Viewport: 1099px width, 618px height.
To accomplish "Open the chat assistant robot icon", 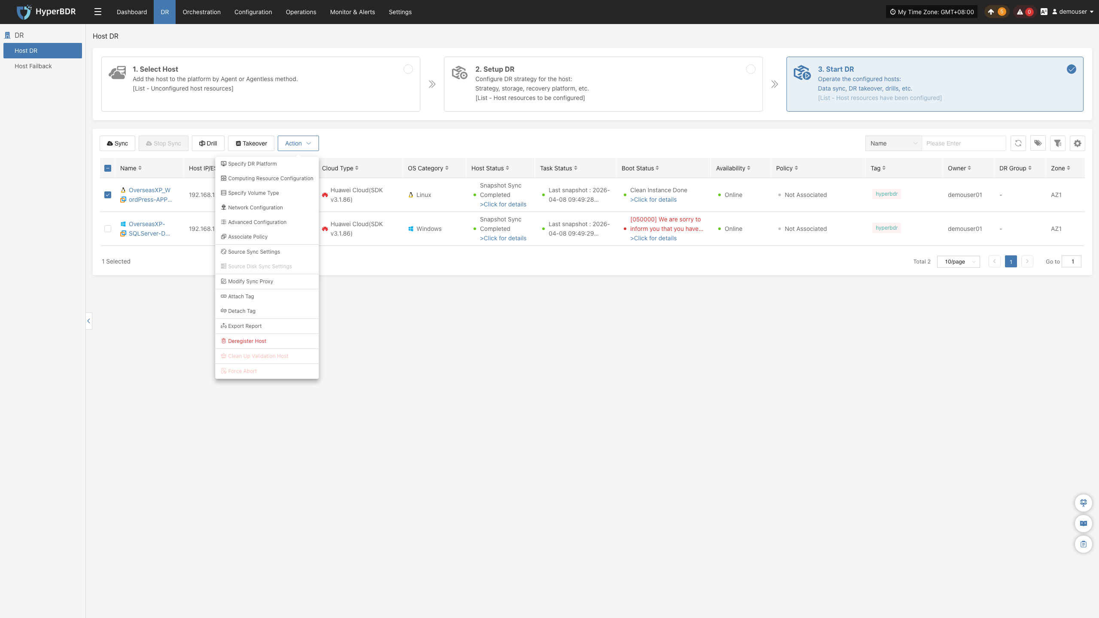I will coord(1084,503).
